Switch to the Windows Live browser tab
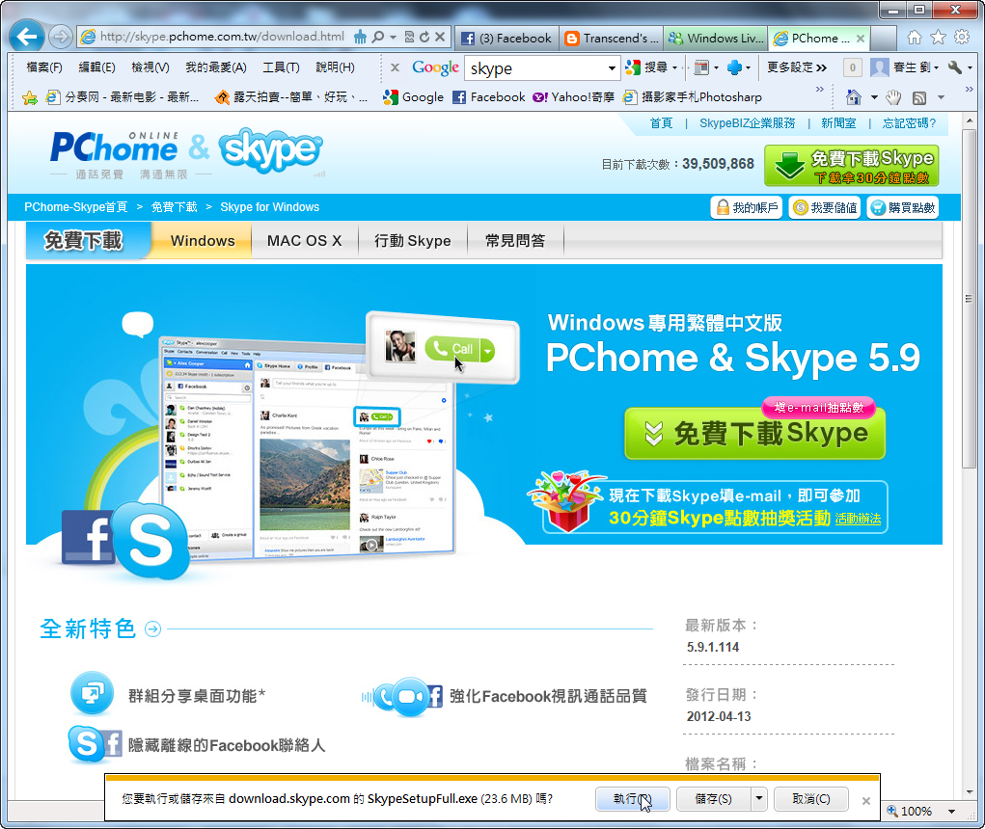The image size is (985, 829). tap(716, 39)
